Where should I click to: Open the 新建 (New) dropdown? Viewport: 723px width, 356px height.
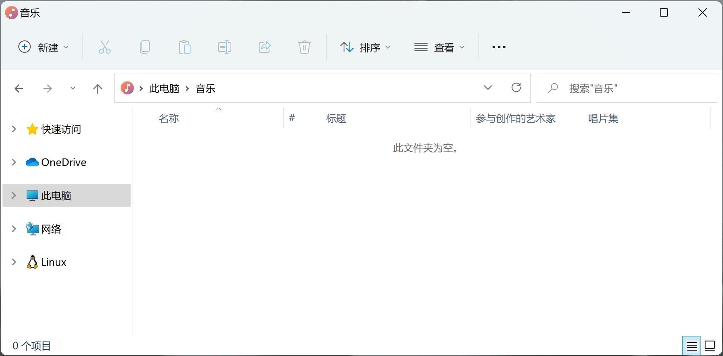tap(43, 47)
